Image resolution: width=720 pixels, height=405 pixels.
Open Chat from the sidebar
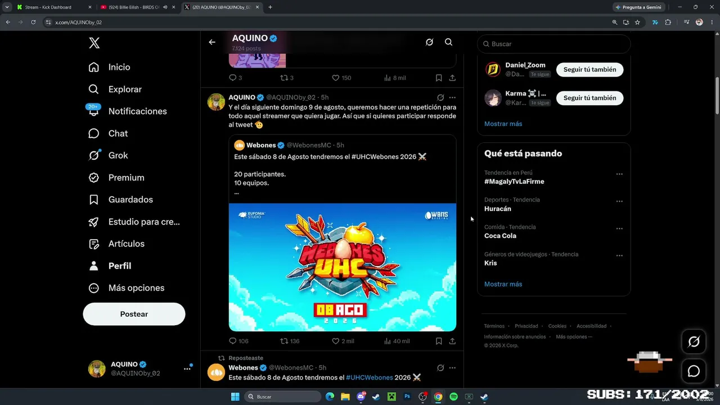pyautogui.click(x=109, y=133)
